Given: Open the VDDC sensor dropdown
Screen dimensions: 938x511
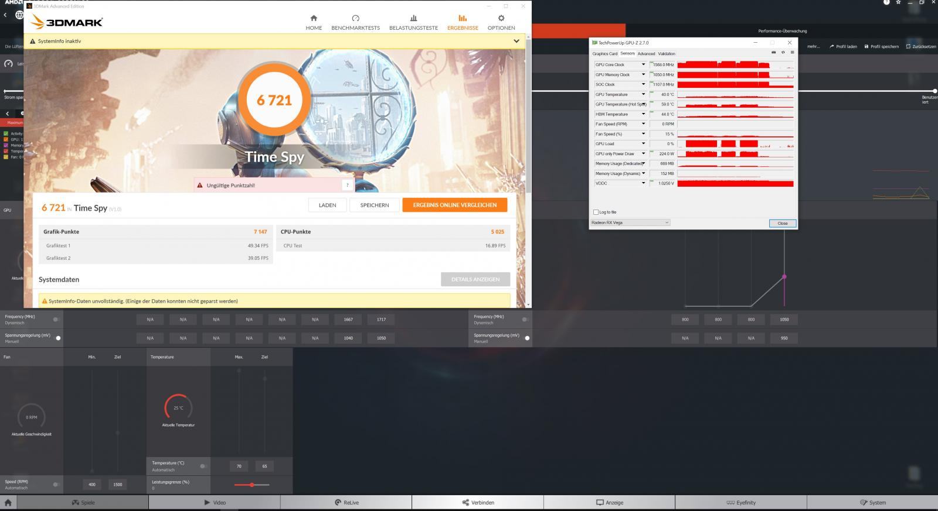Looking at the screenshot, I should pos(643,183).
